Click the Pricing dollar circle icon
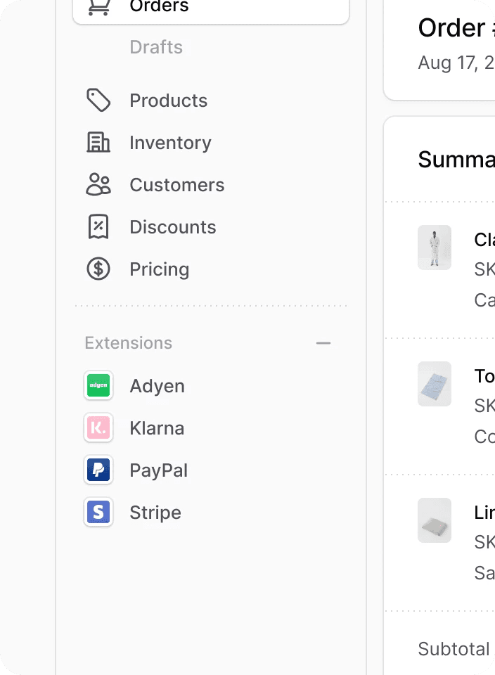The image size is (495, 675). (98, 269)
